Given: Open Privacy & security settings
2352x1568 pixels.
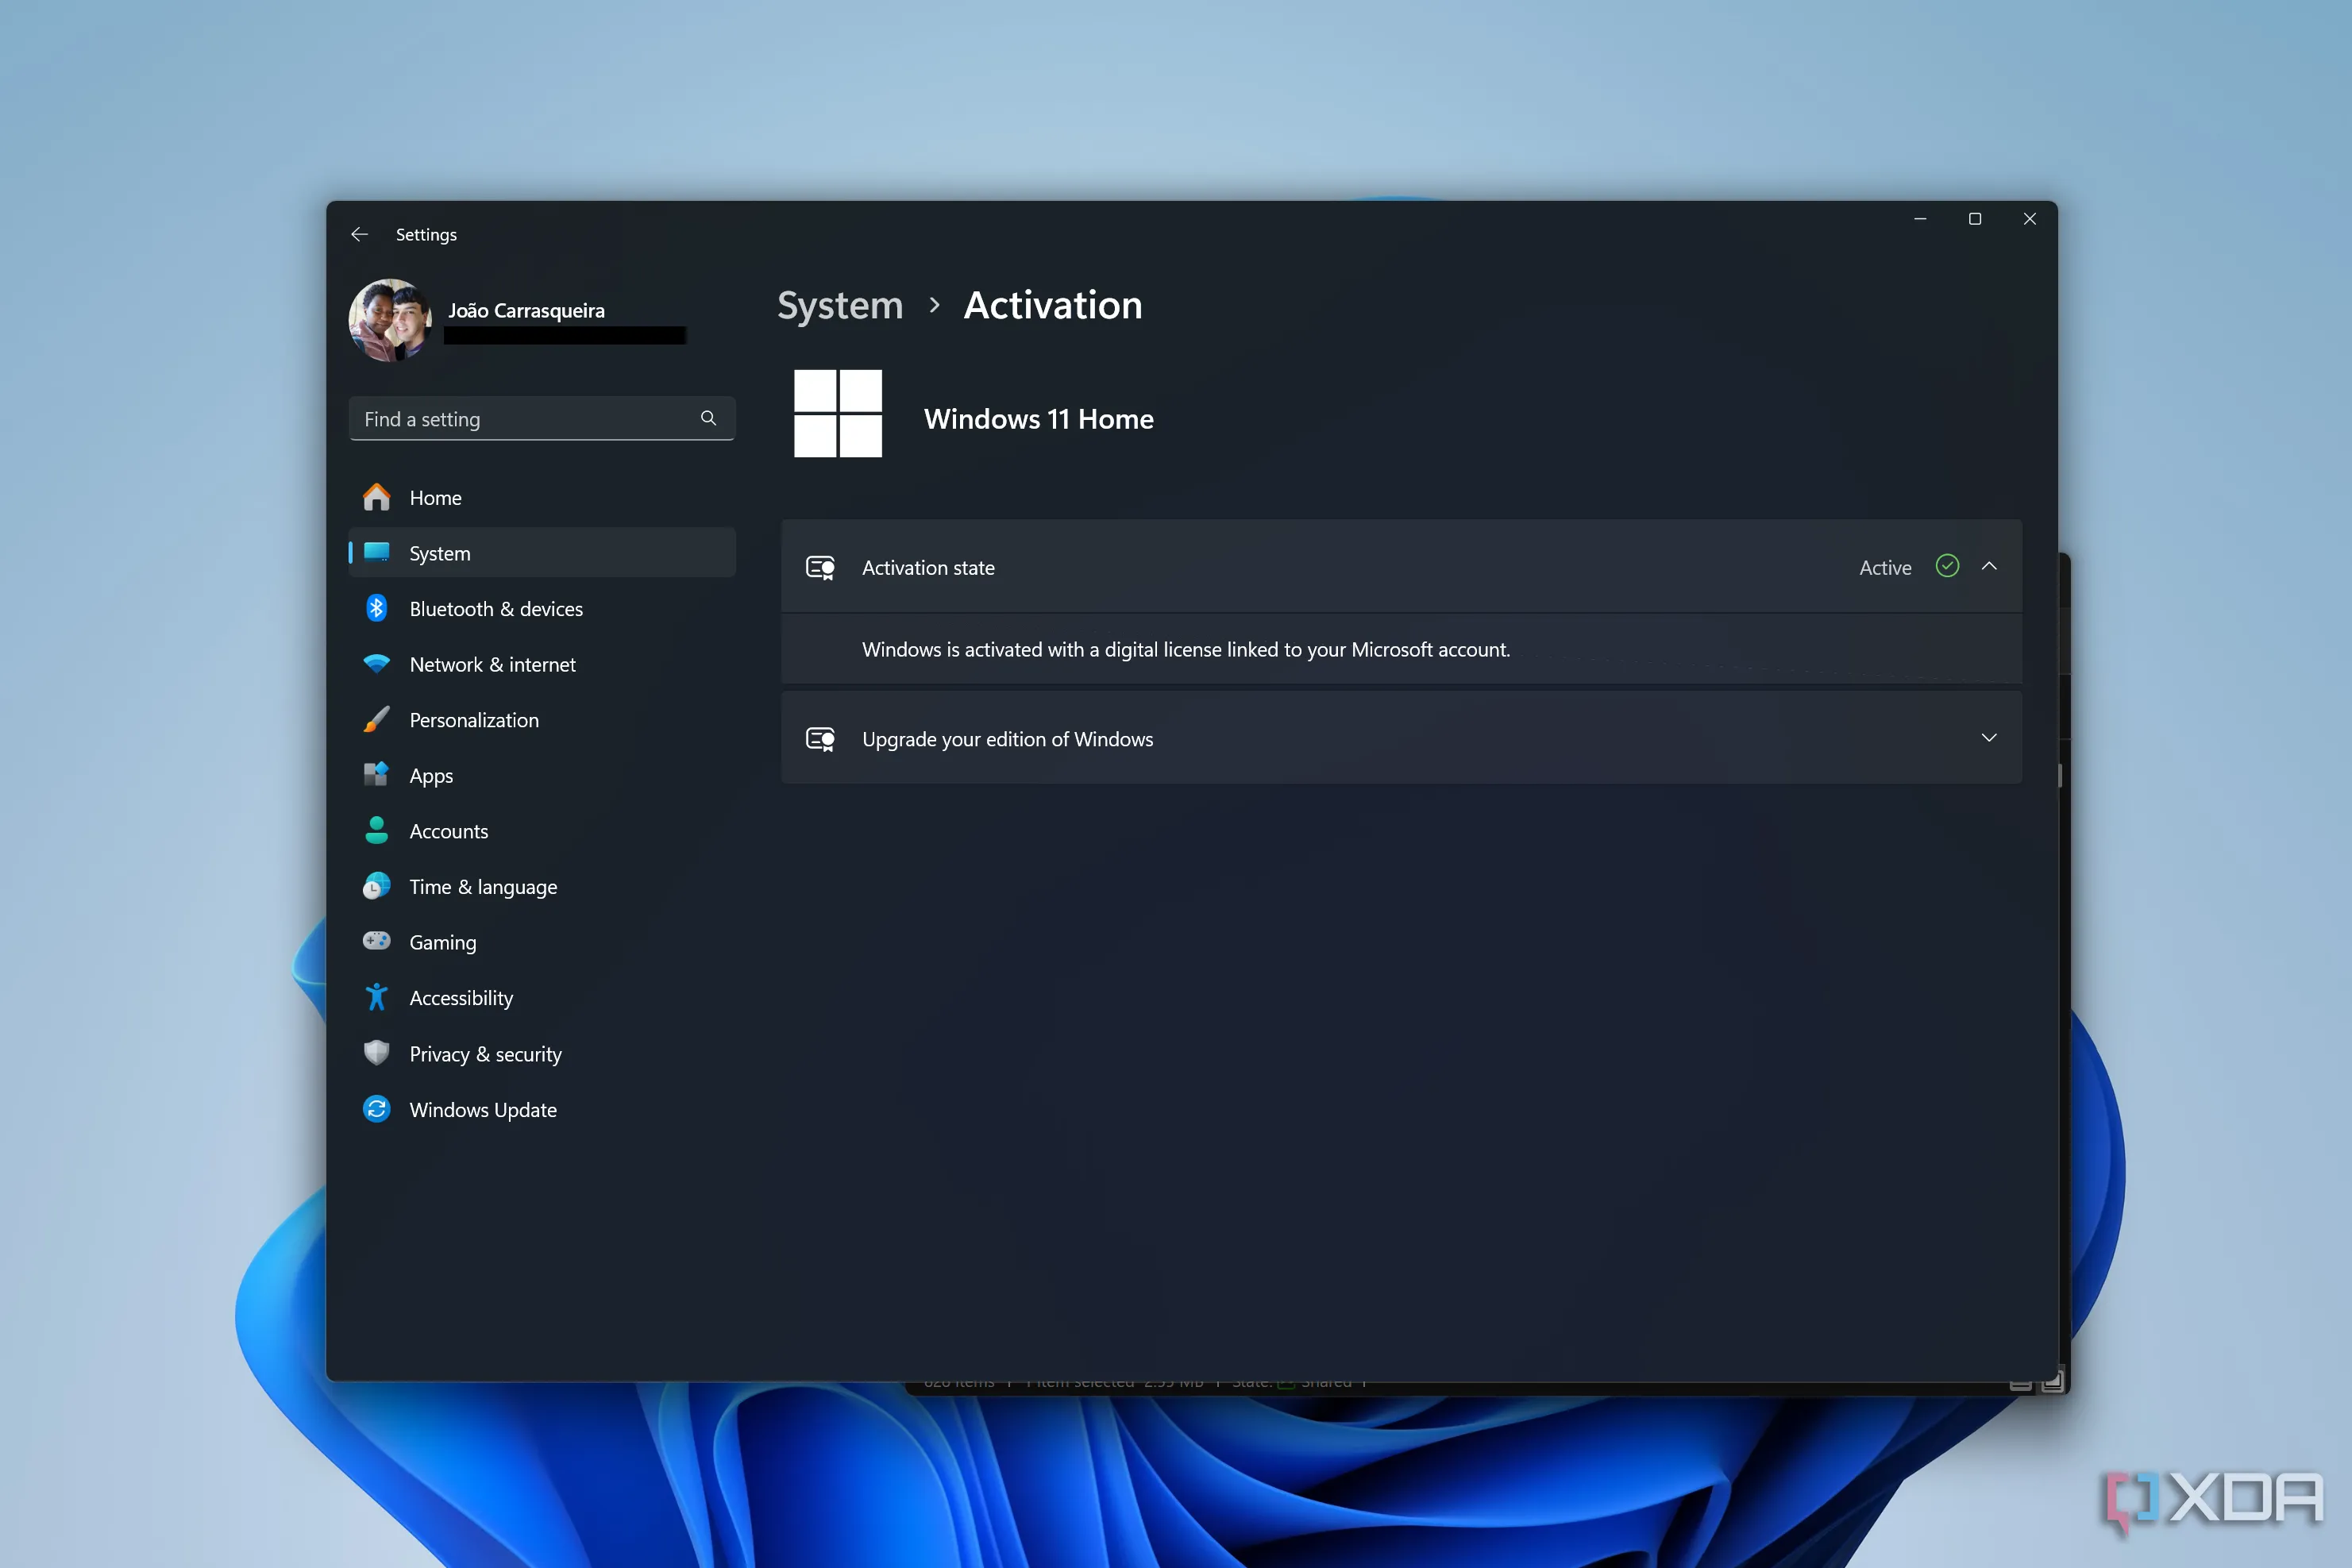Looking at the screenshot, I should tap(541, 1054).
